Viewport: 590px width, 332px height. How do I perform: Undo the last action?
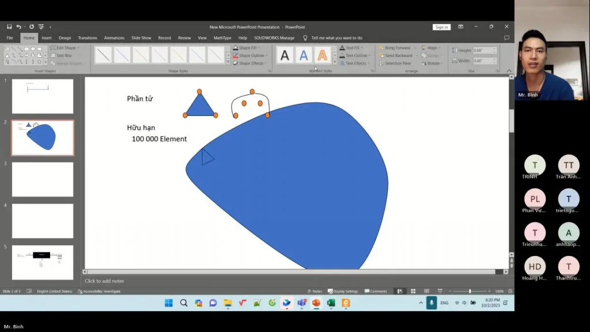(x=18, y=27)
